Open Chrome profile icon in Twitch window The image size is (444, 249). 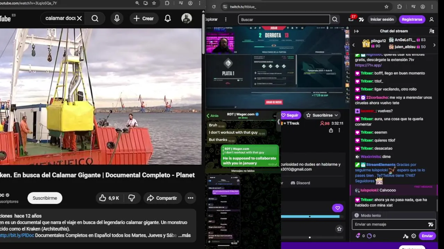click(x=422, y=7)
